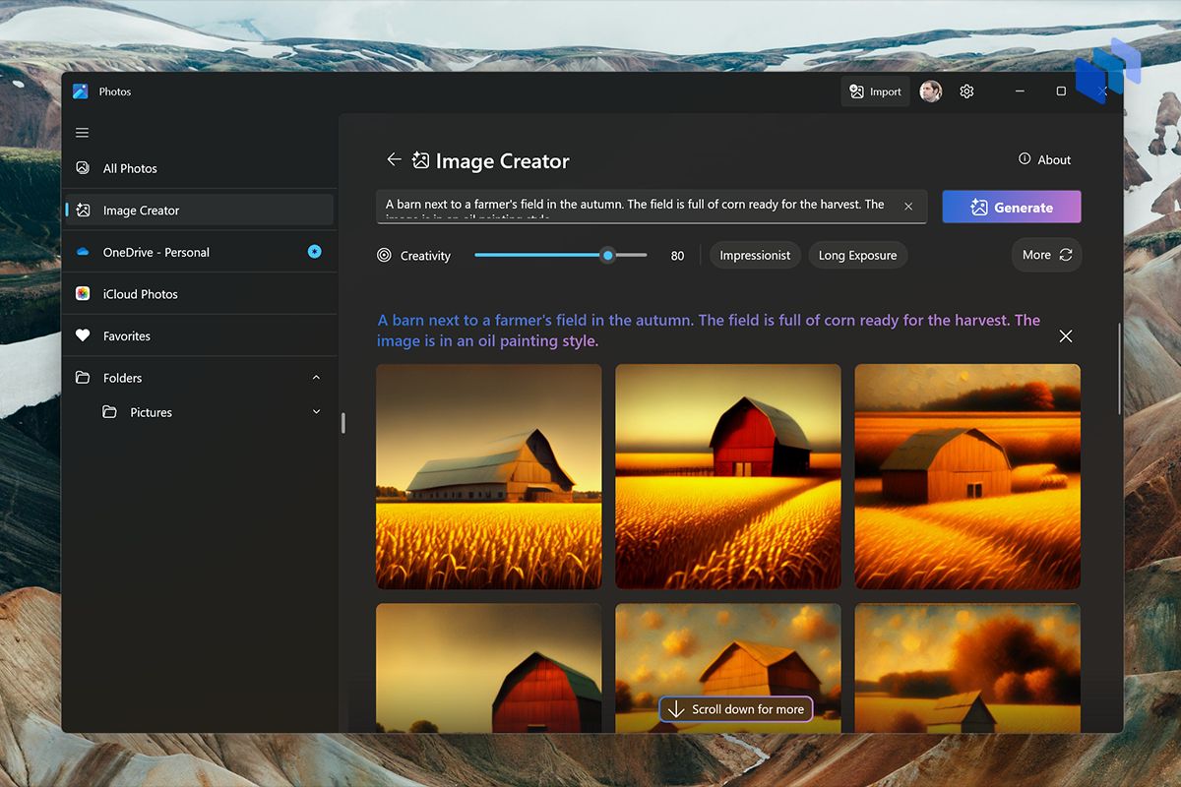
Task: Open the user profile avatar
Action: pos(930,91)
